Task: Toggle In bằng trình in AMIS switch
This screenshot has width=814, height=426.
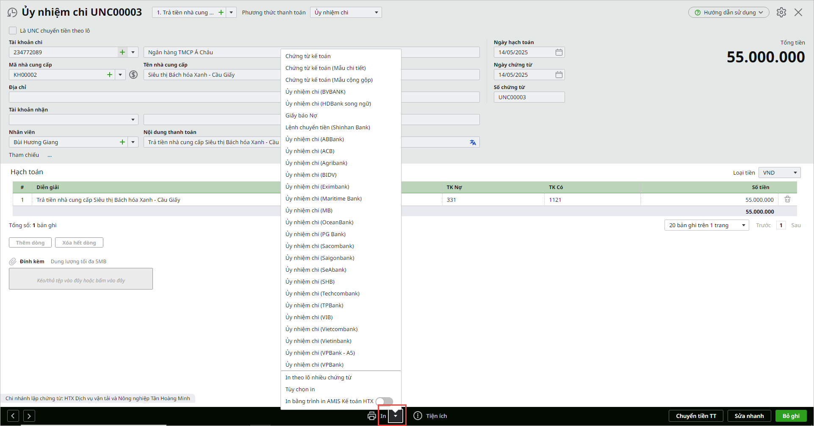Action: (384, 401)
